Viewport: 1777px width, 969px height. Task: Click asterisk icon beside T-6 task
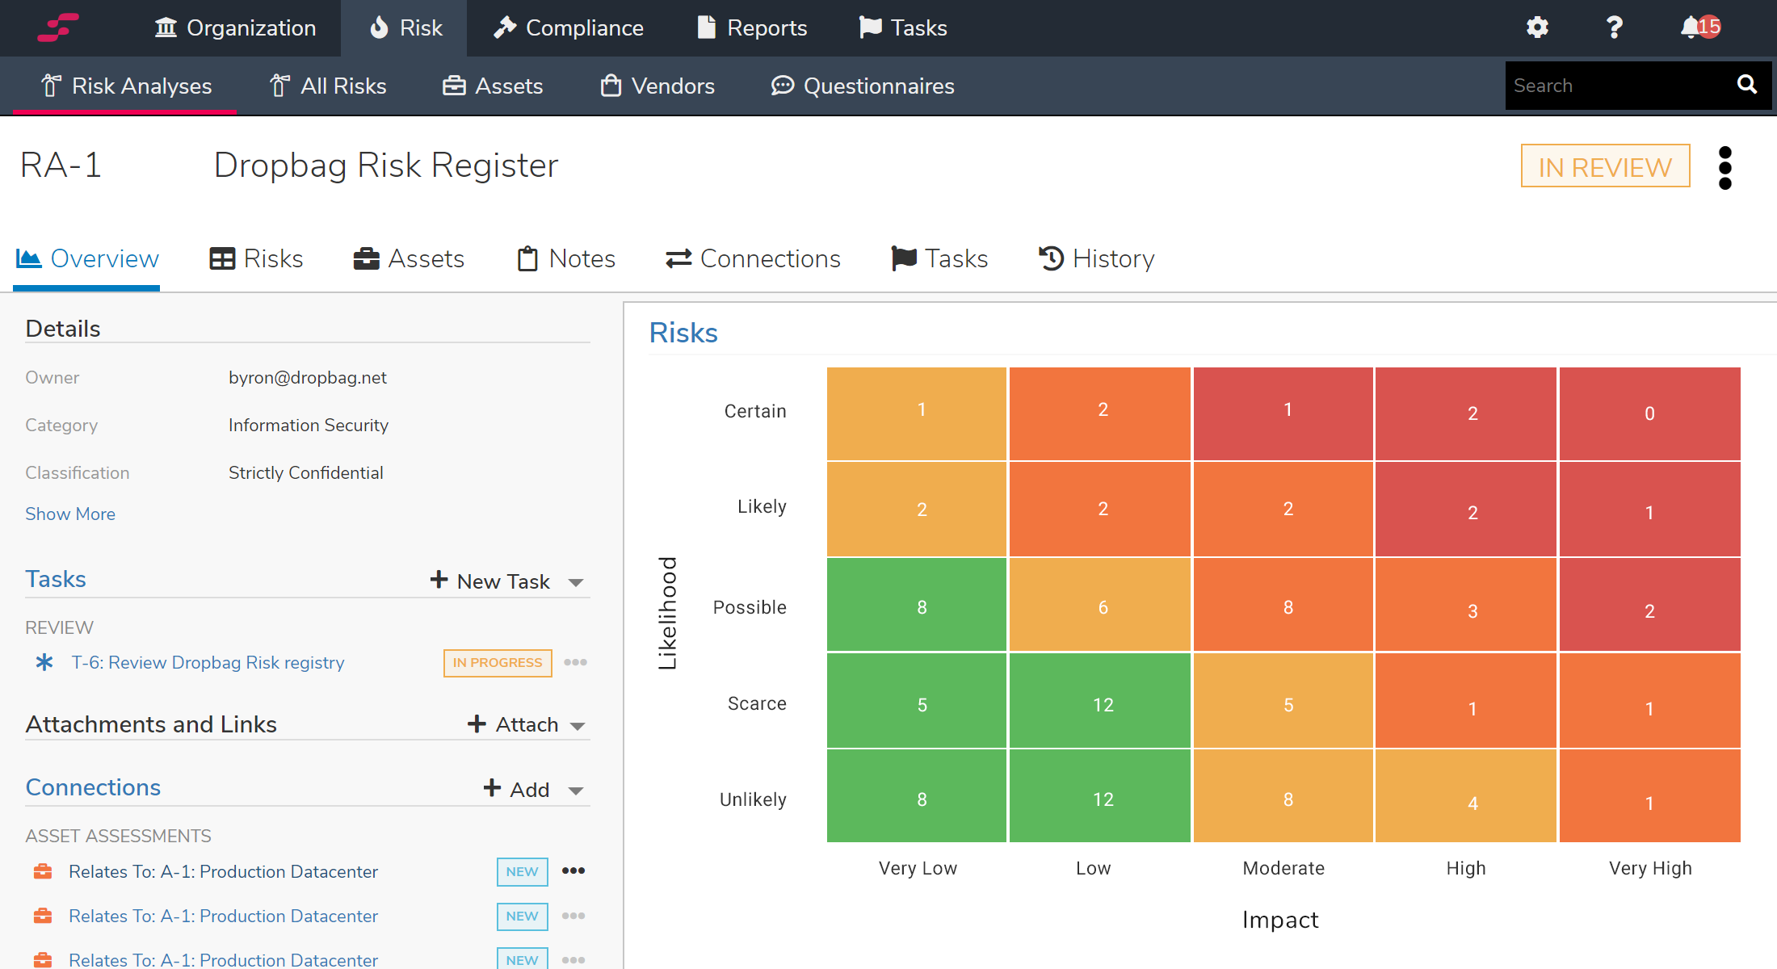pyautogui.click(x=44, y=662)
